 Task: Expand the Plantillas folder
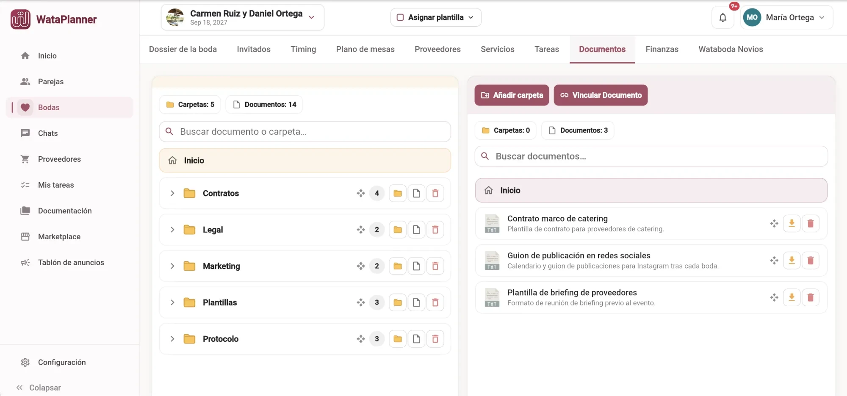(172, 302)
